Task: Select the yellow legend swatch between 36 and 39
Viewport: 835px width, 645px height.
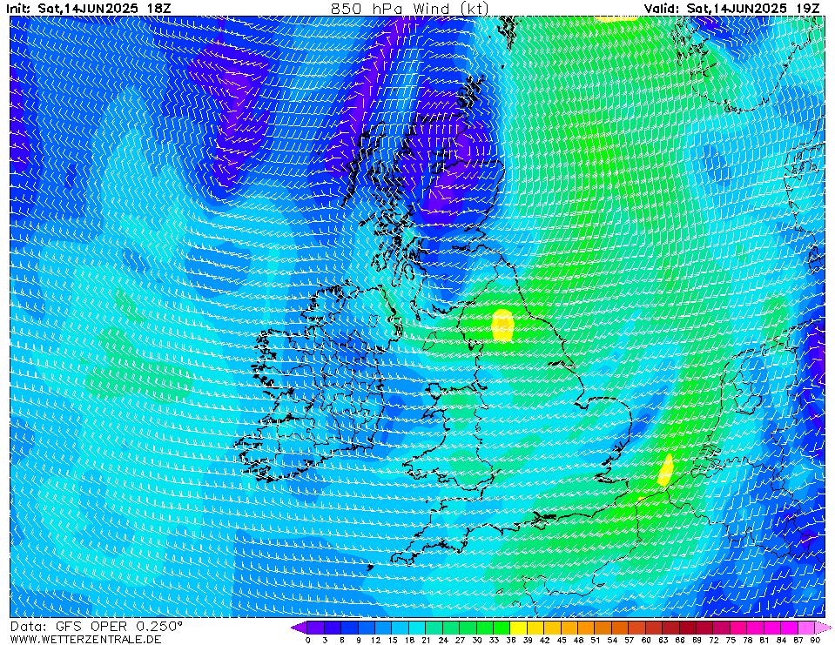Action: [x=519, y=628]
